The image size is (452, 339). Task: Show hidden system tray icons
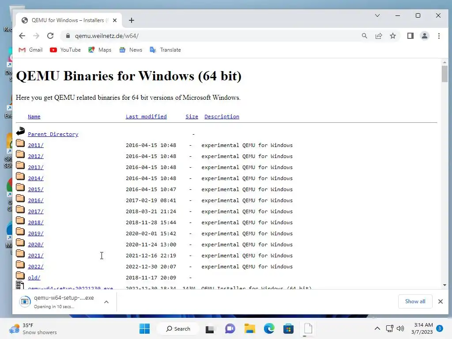click(377, 328)
